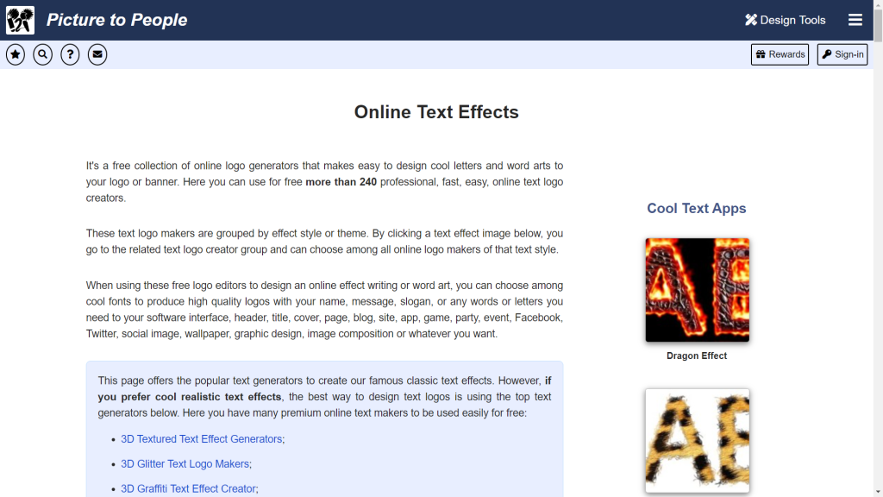Click the Picture to People logo icon
883x497 pixels.
click(x=21, y=21)
